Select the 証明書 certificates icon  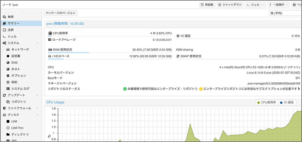point(8,56)
